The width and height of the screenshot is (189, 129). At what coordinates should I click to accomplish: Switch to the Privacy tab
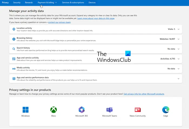point(5,2)
